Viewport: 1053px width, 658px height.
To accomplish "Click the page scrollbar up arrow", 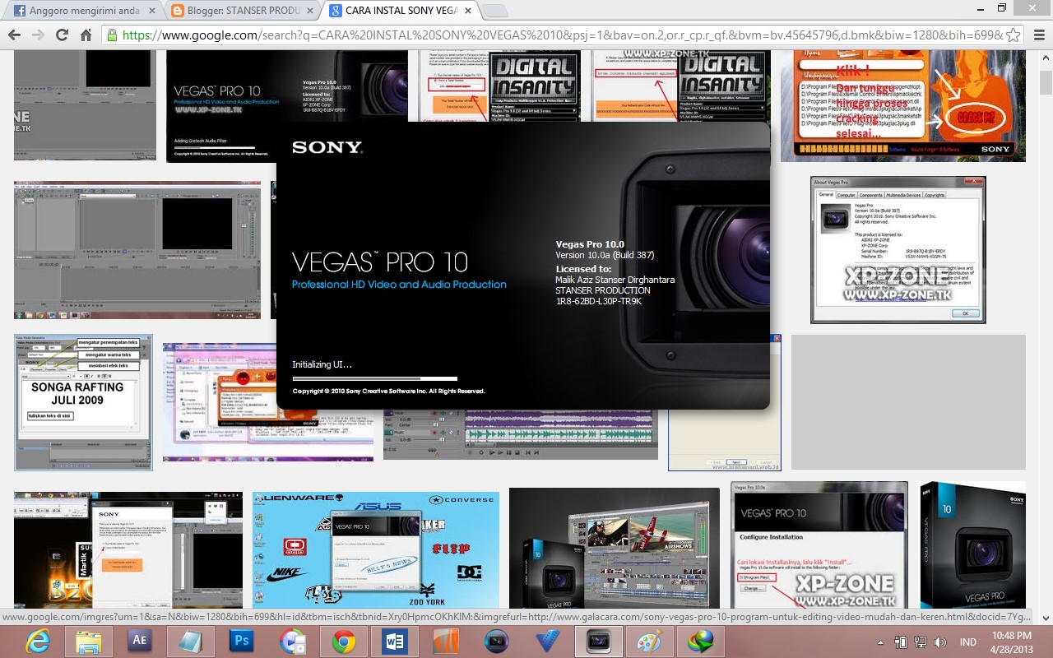I will tap(1046, 58).
